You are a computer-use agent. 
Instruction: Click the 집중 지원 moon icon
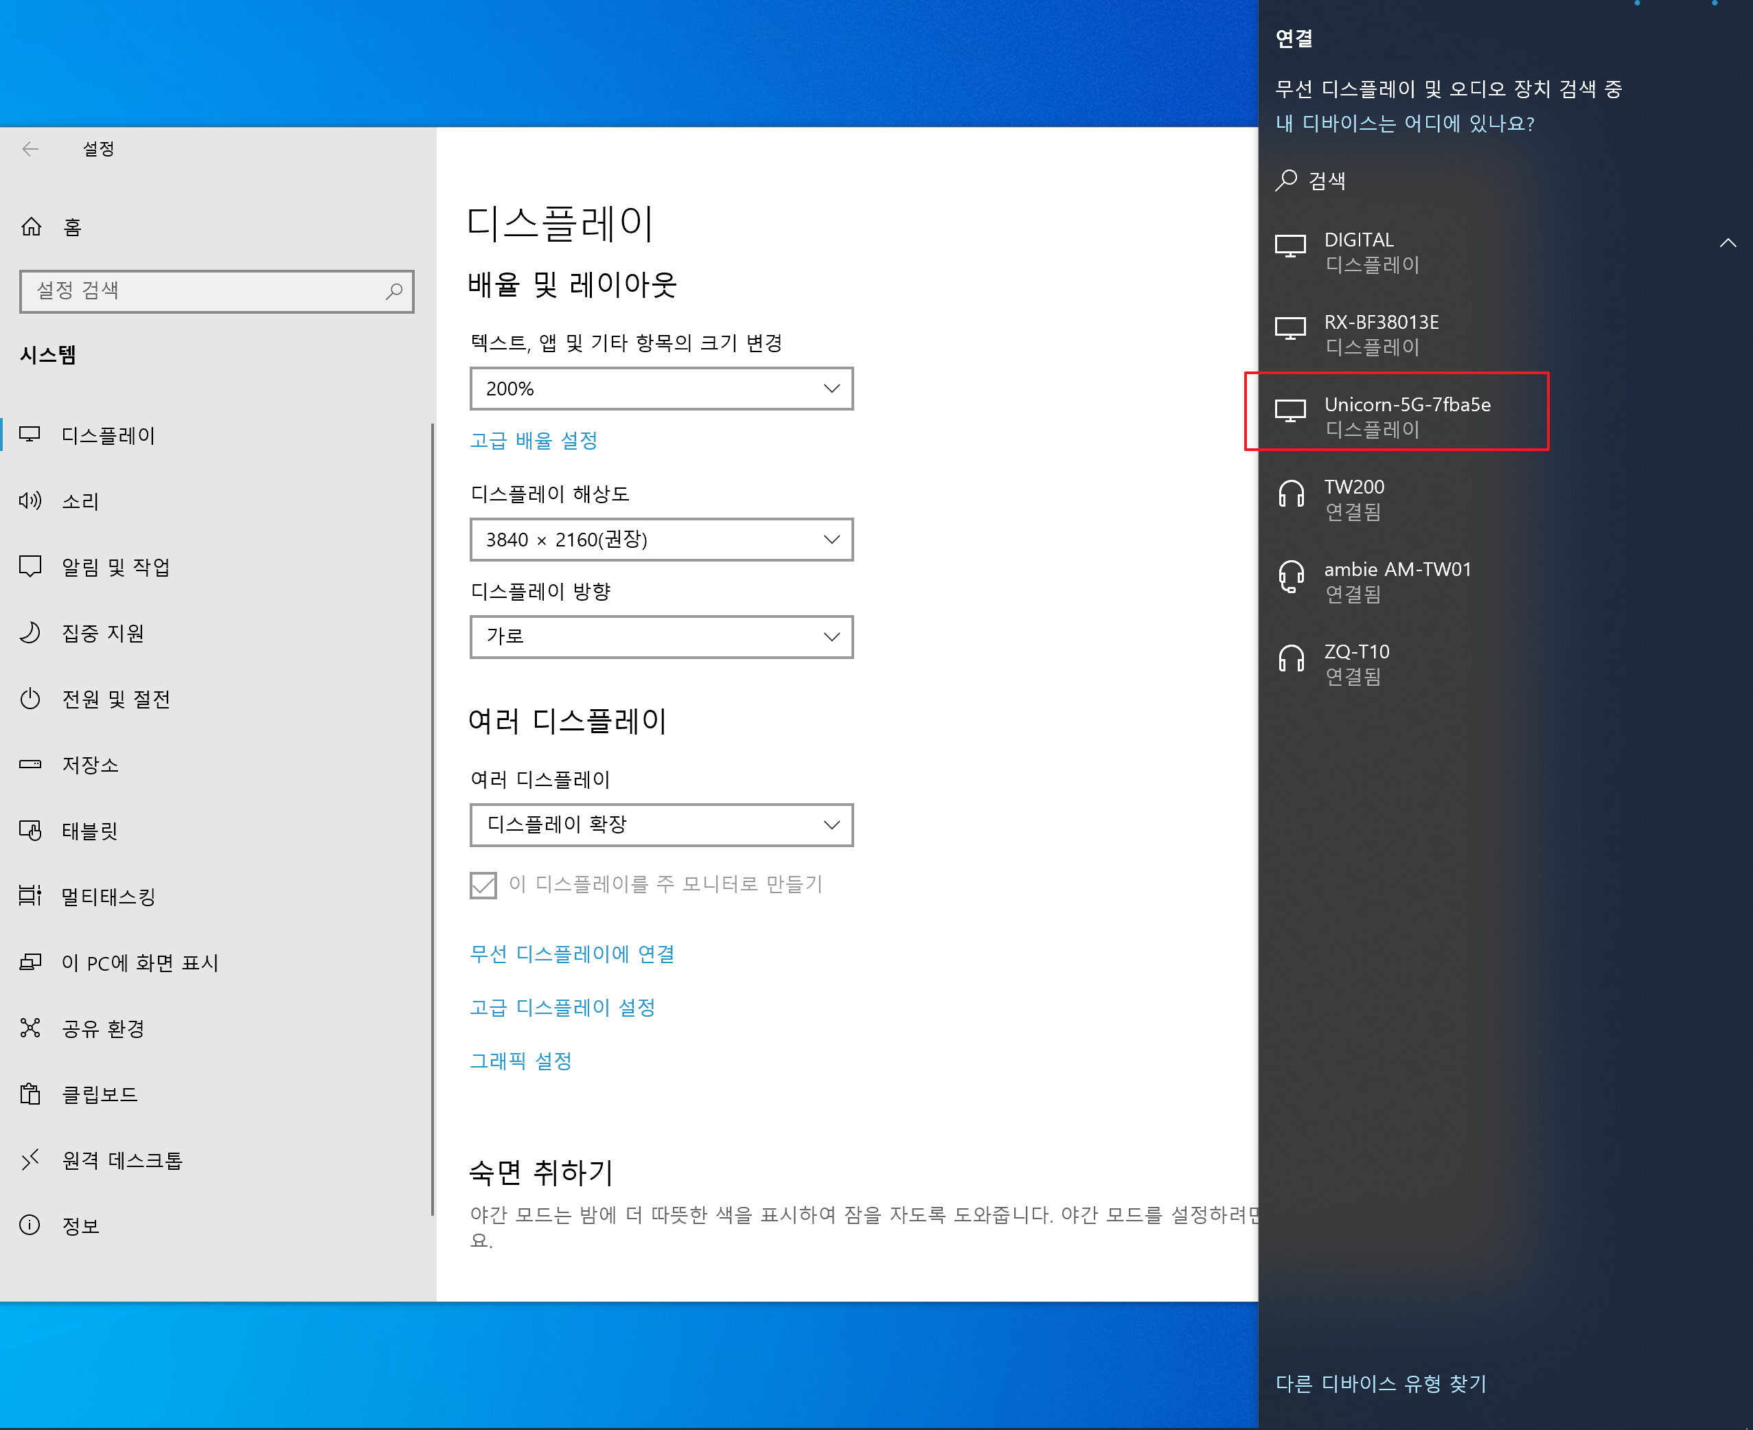click(x=30, y=633)
